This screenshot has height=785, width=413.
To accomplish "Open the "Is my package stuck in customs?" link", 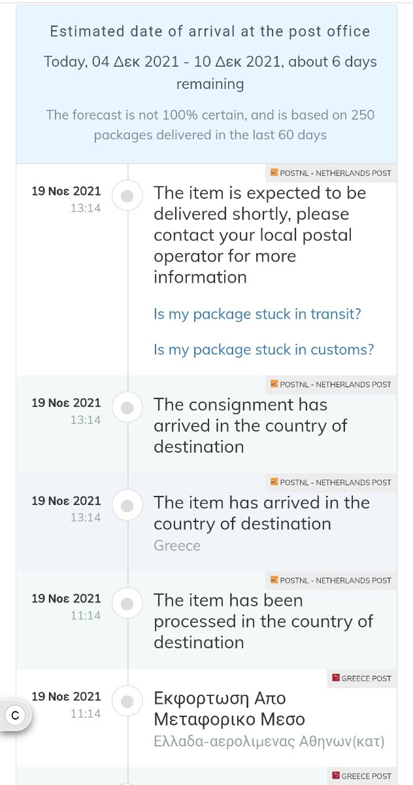I will click(x=264, y=349).
